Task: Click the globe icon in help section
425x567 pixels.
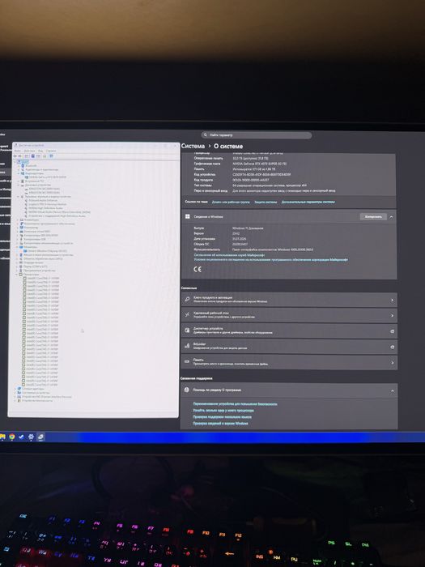Action: click(x=187, y=390)
